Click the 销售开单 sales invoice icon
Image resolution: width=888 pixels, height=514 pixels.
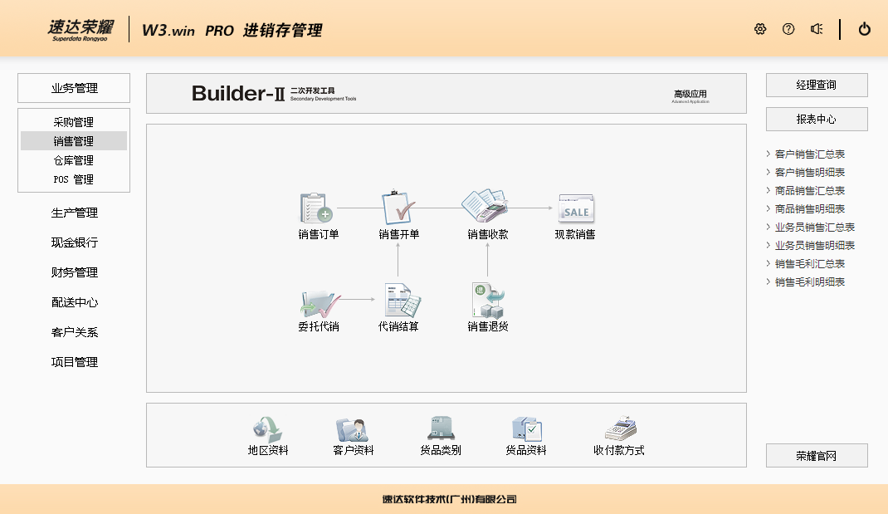click(x=398, y=209)
